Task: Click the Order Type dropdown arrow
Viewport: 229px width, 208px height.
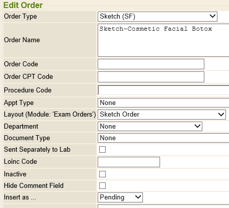Action: coord(212,16)
